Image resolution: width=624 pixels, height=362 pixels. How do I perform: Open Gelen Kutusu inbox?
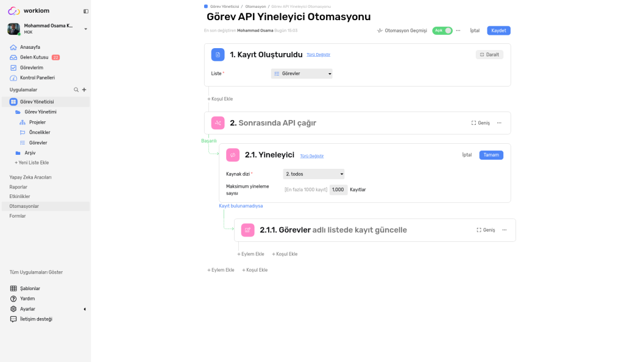pos(34,57)
